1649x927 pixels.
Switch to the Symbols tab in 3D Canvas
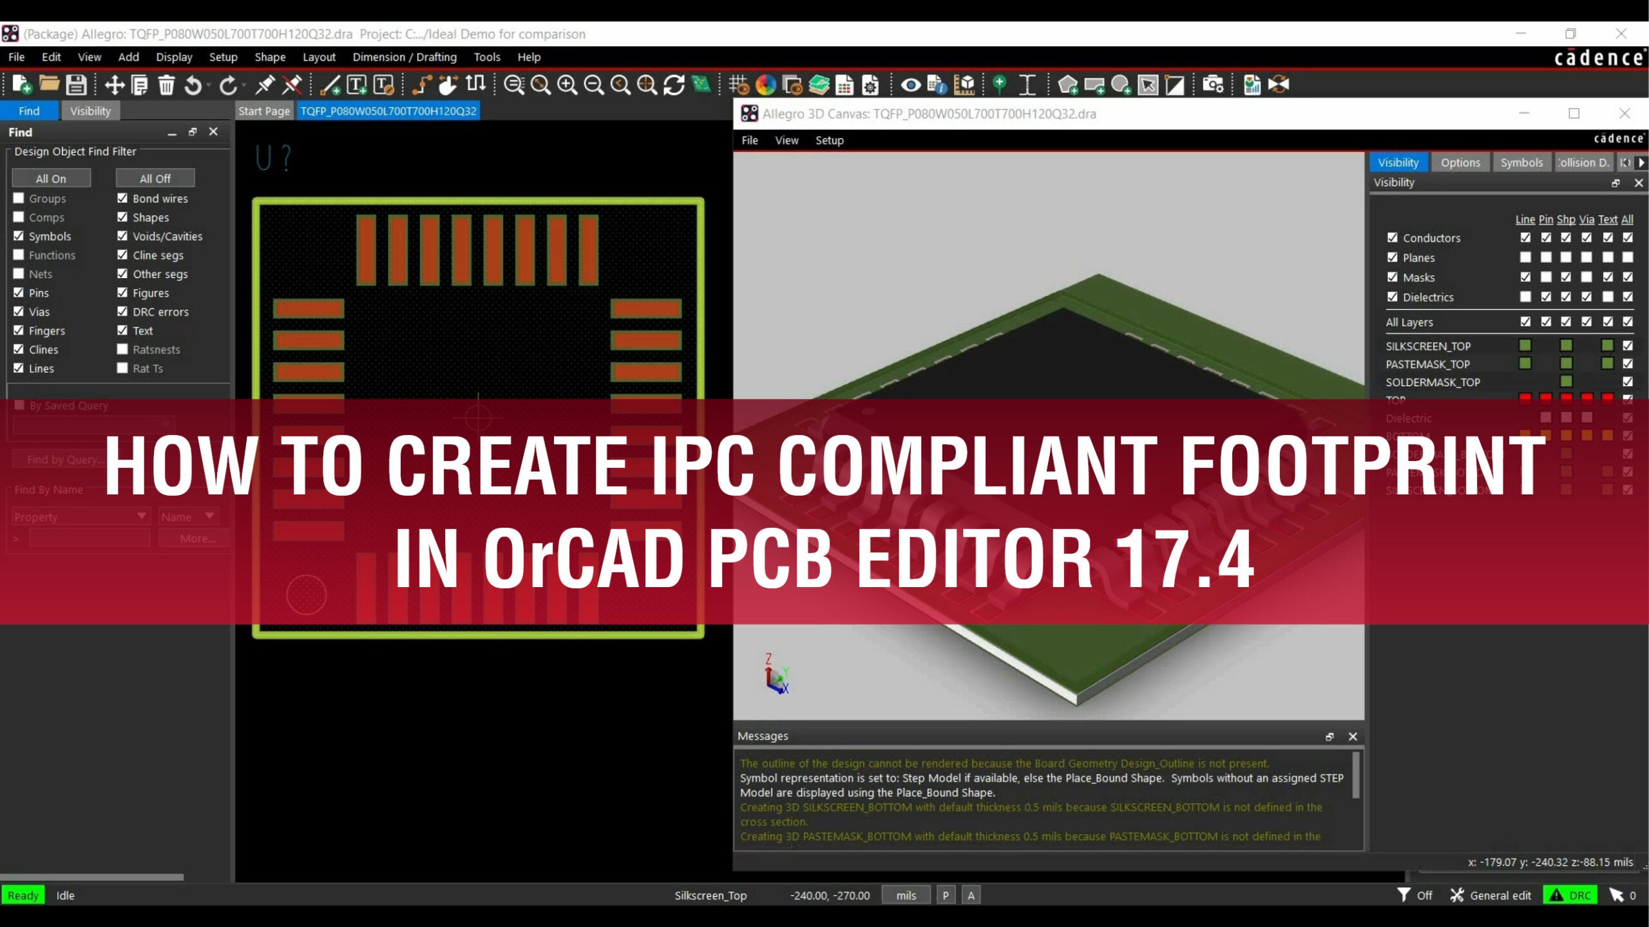(1521, 162)
